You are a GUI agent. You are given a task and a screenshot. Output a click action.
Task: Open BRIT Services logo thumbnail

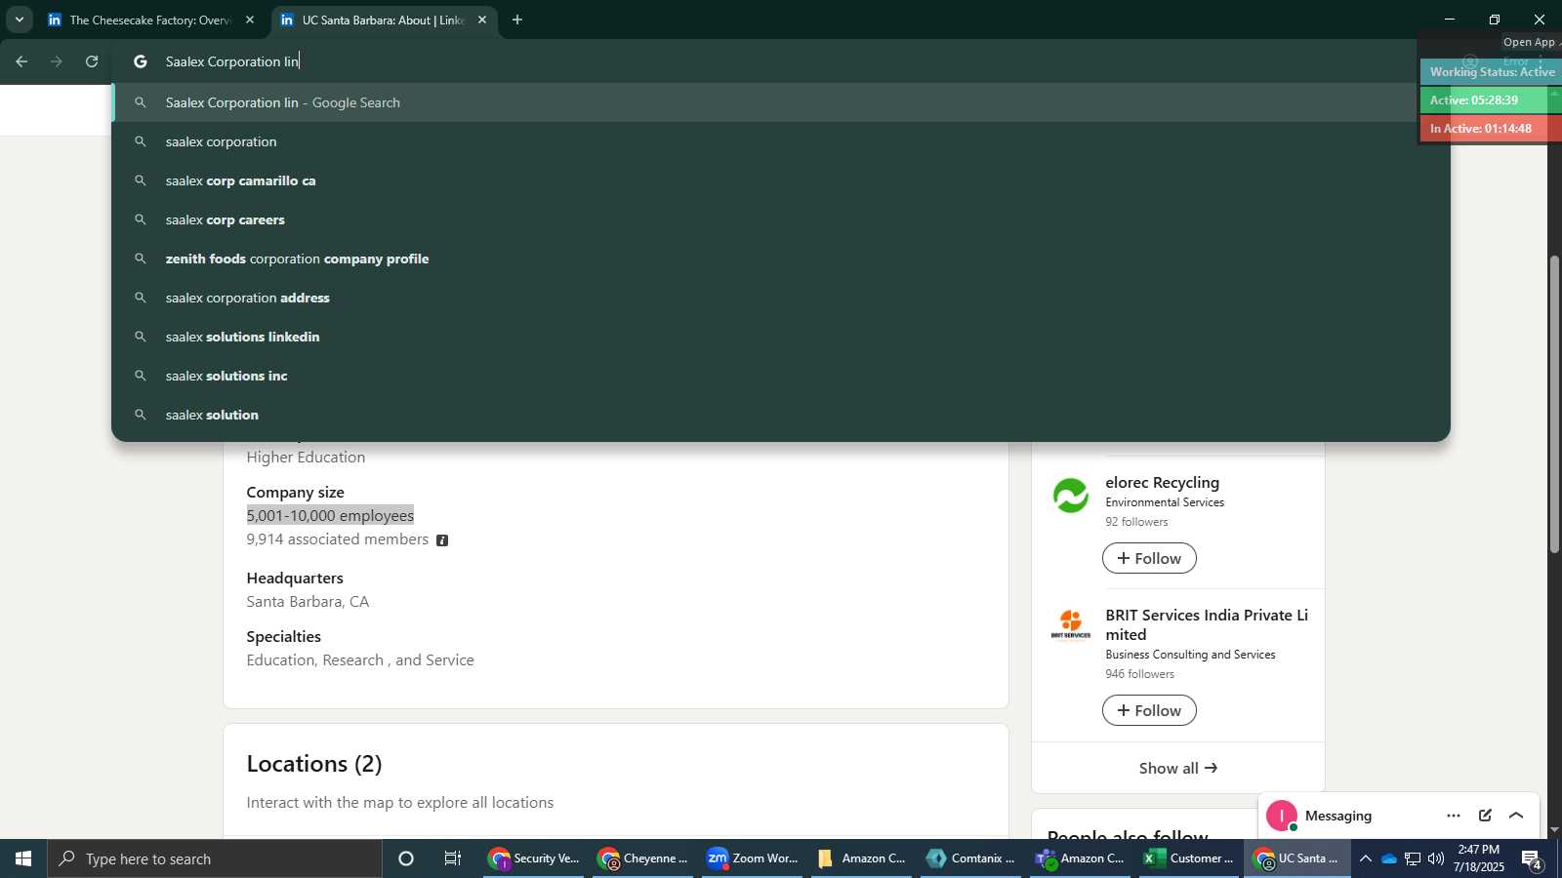[1071, 624]
